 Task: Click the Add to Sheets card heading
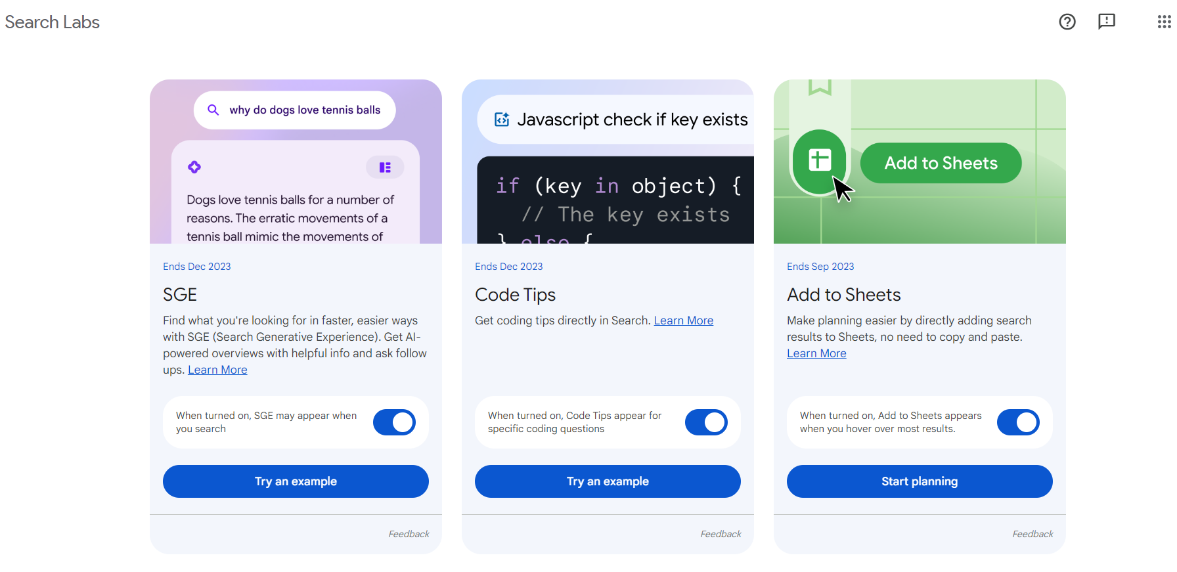click(x=844, y=294)
